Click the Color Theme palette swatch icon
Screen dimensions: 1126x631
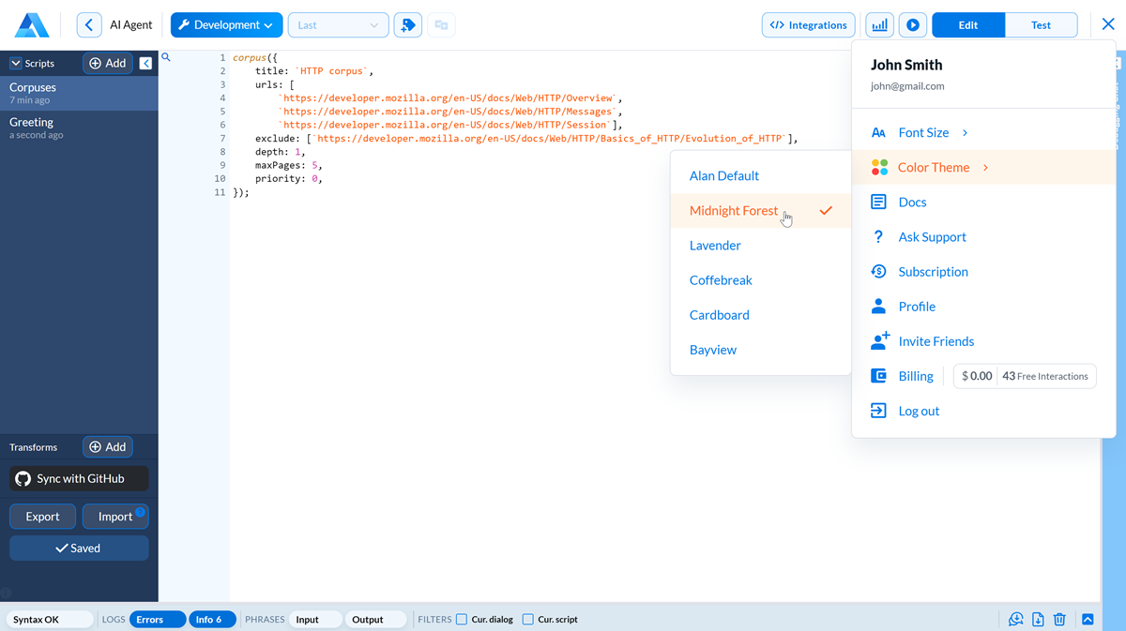coord(879,168)
